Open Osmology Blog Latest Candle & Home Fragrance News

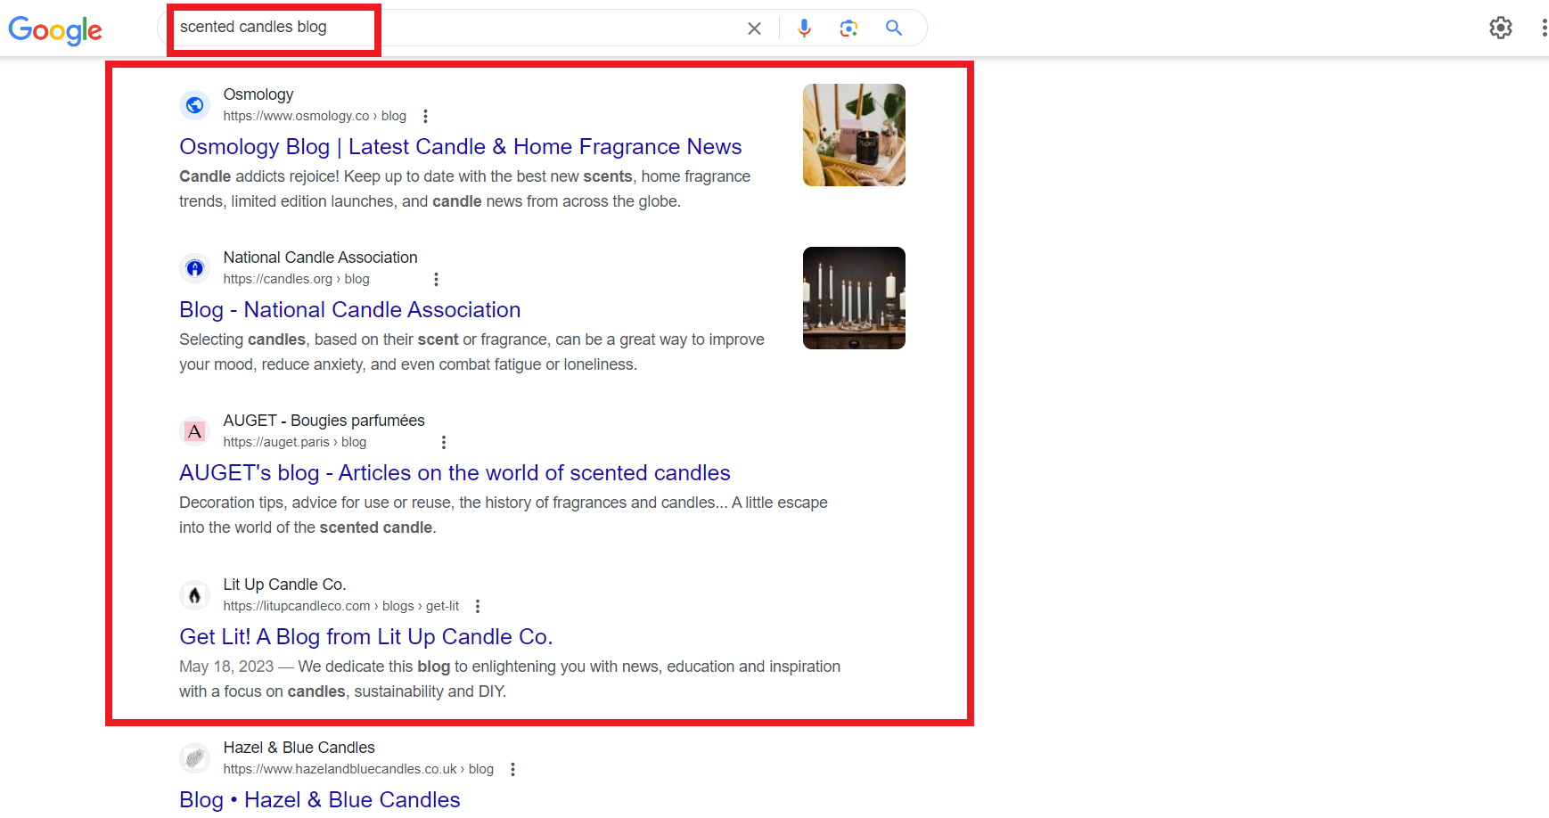click(x=461, y=146)
